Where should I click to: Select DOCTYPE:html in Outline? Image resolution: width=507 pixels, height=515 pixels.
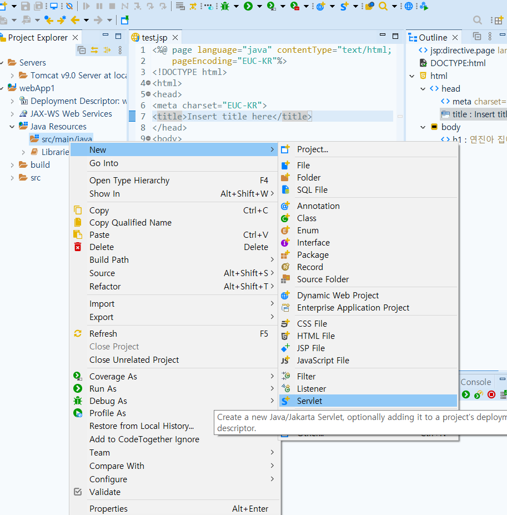click(x=458, y=63)
